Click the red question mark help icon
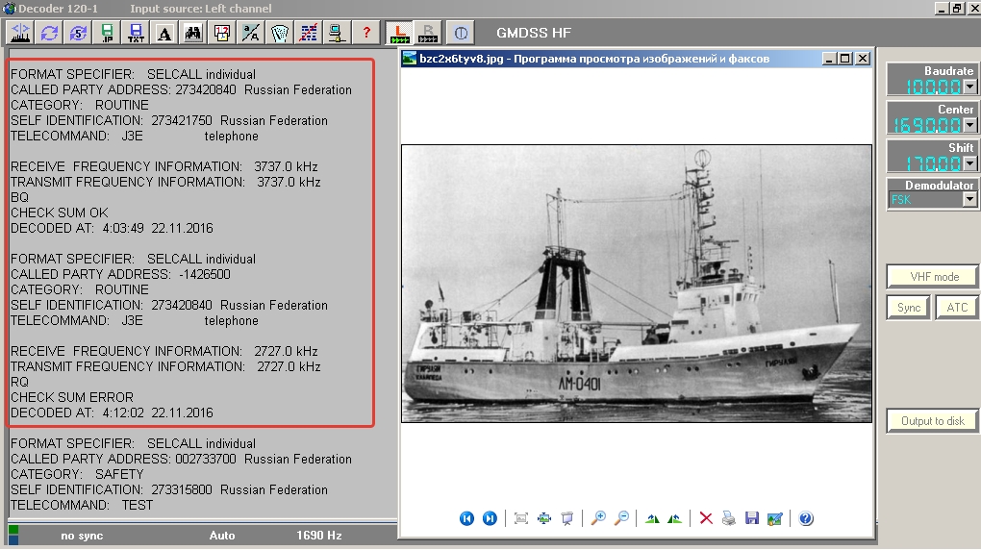 (x=365, y=33)
